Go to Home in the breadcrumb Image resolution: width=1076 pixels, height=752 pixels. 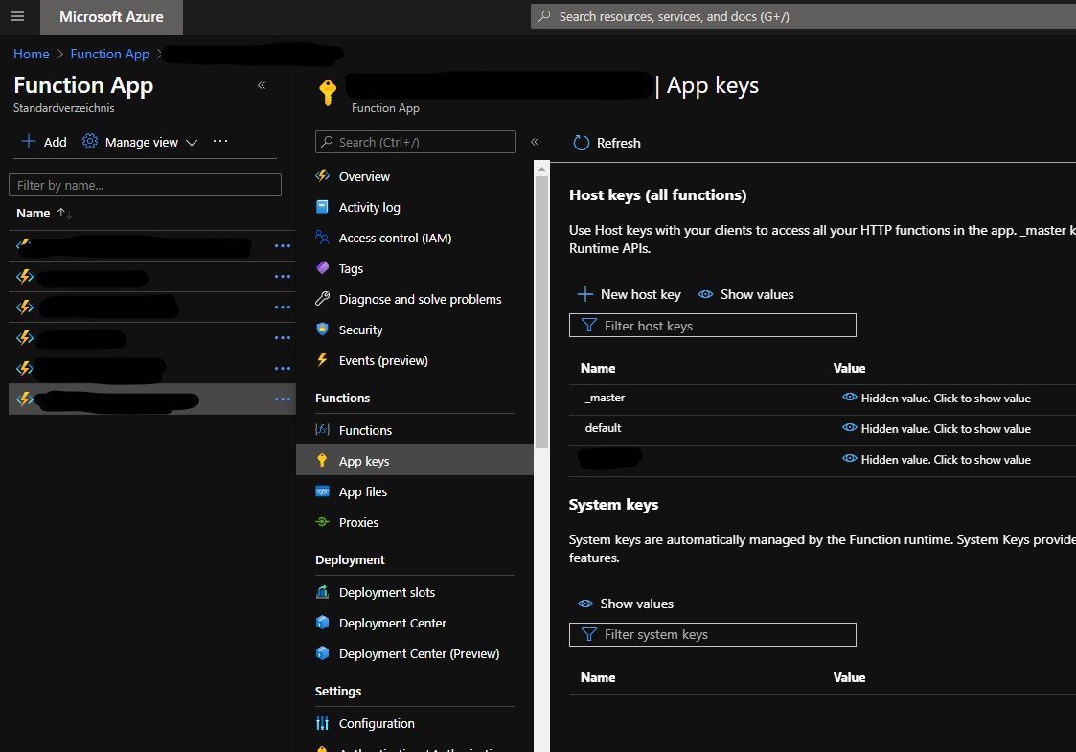[32, 54]
